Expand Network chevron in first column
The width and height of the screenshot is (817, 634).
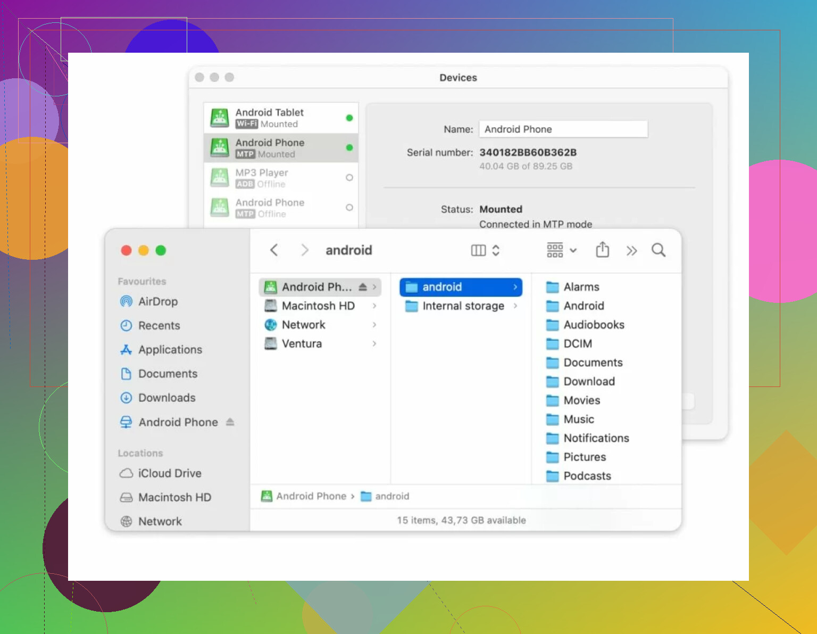(374, 325)
